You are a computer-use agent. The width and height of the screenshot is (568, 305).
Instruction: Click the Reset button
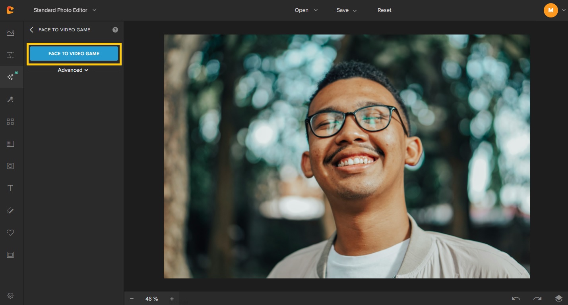(384, 10)
